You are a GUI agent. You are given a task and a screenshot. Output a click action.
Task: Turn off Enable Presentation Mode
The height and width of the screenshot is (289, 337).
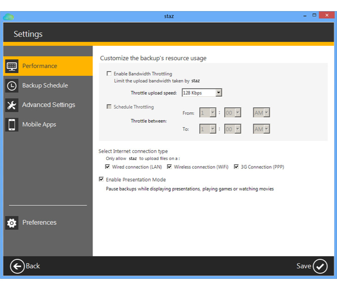tap(102, 179)
